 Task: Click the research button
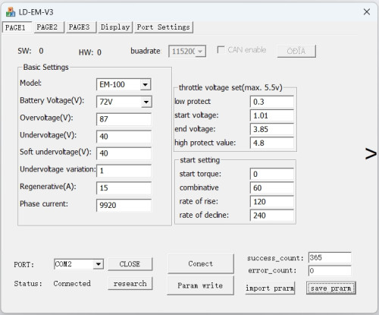pyautogui.click(x=130, y=283)
